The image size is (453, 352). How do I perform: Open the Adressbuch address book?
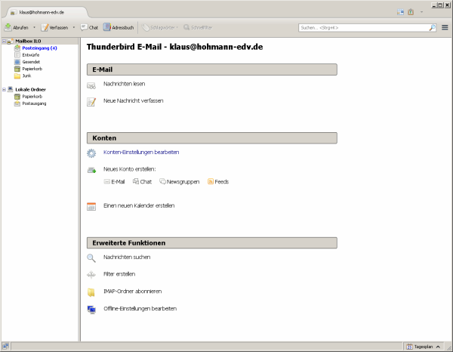[x=119, y=27]
